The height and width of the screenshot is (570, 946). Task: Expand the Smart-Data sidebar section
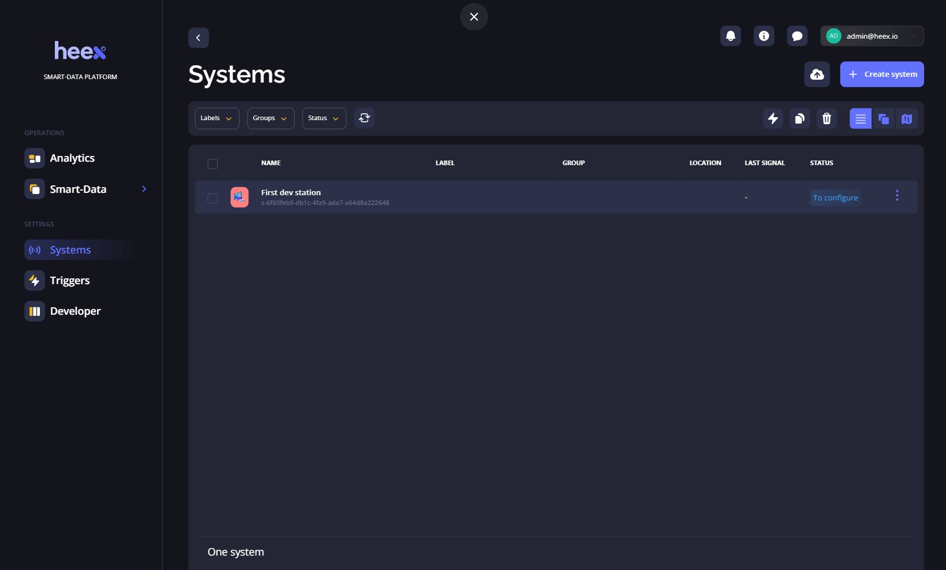coord(143,189)
